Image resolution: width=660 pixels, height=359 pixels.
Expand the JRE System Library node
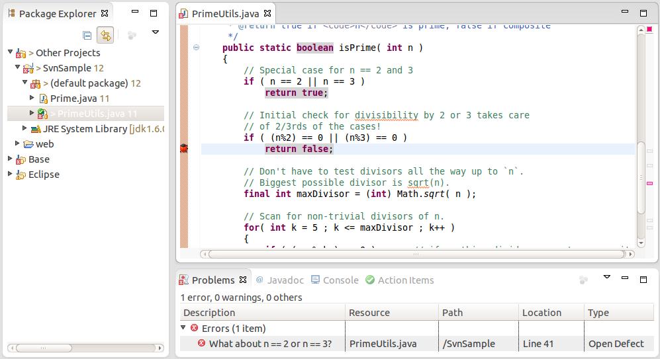[x=25, y=128]
